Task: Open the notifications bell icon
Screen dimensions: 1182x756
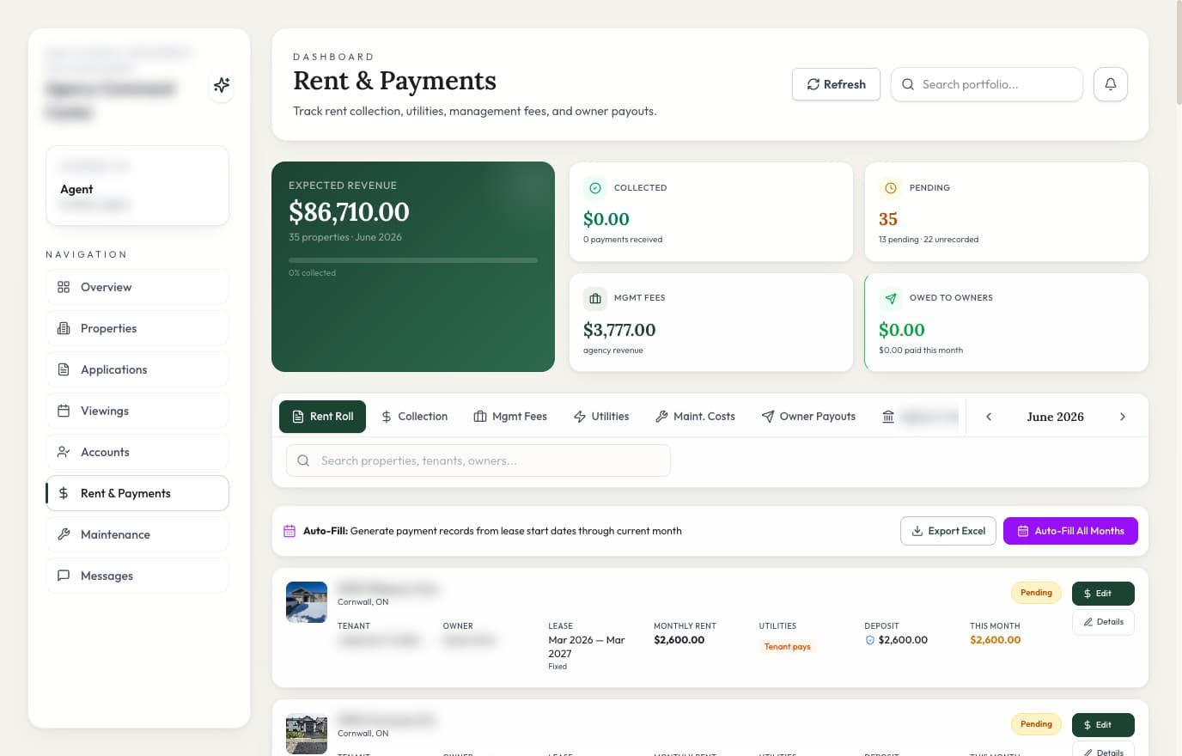Action: point(1110,84)
